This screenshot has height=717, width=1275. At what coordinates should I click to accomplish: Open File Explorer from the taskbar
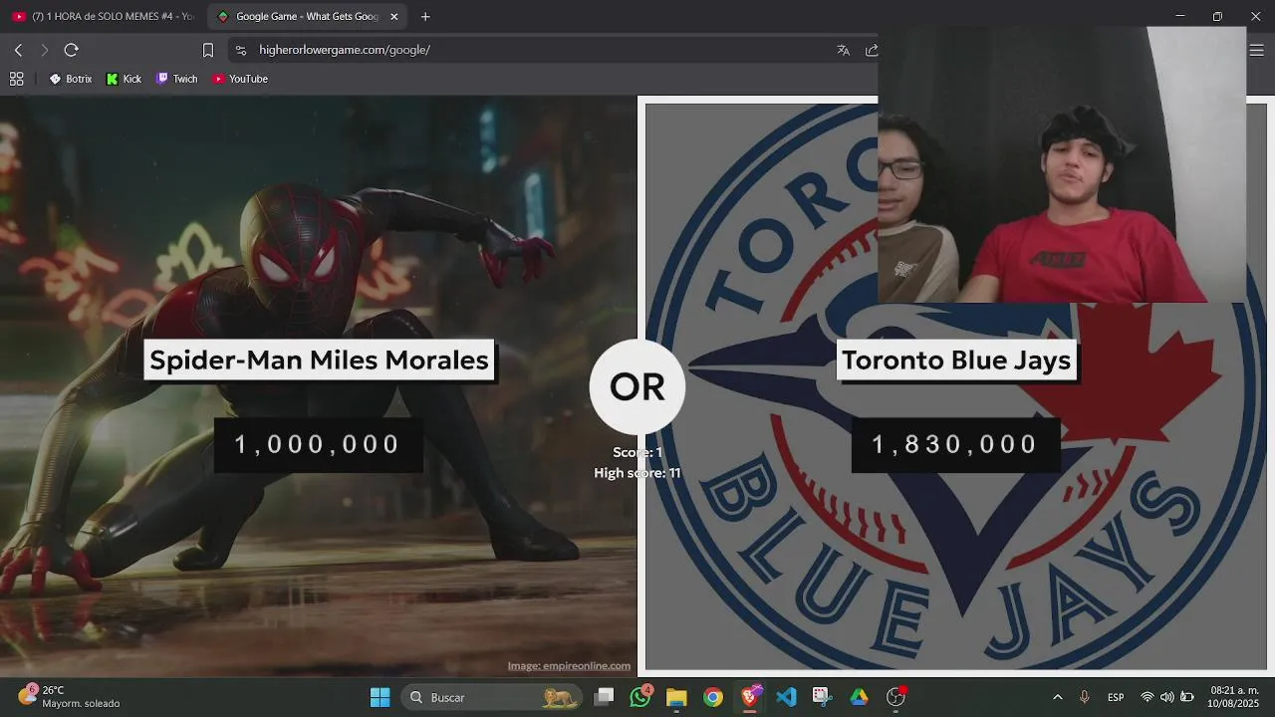pos(676,697)
